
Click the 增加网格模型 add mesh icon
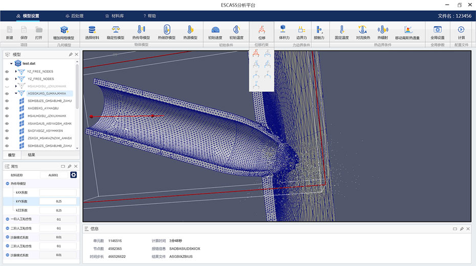click(63, 30)
